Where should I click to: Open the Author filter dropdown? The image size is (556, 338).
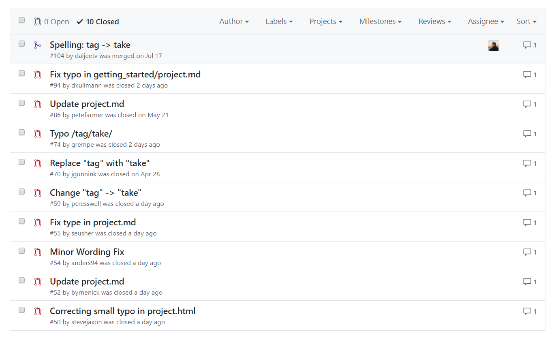(x=234, y=21)
